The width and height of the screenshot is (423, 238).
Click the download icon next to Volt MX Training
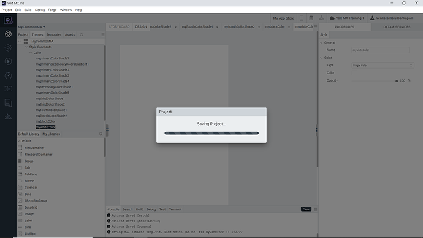click(321, 18)
